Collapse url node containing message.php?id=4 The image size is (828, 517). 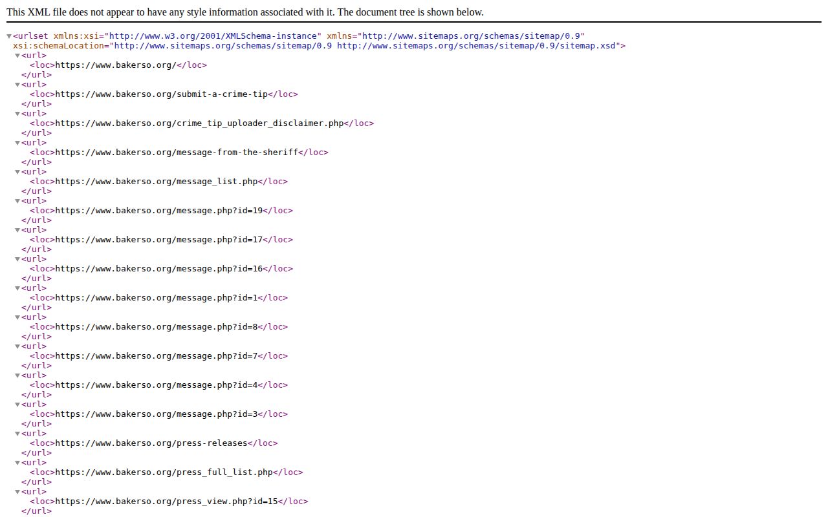(x=18, y=375)
